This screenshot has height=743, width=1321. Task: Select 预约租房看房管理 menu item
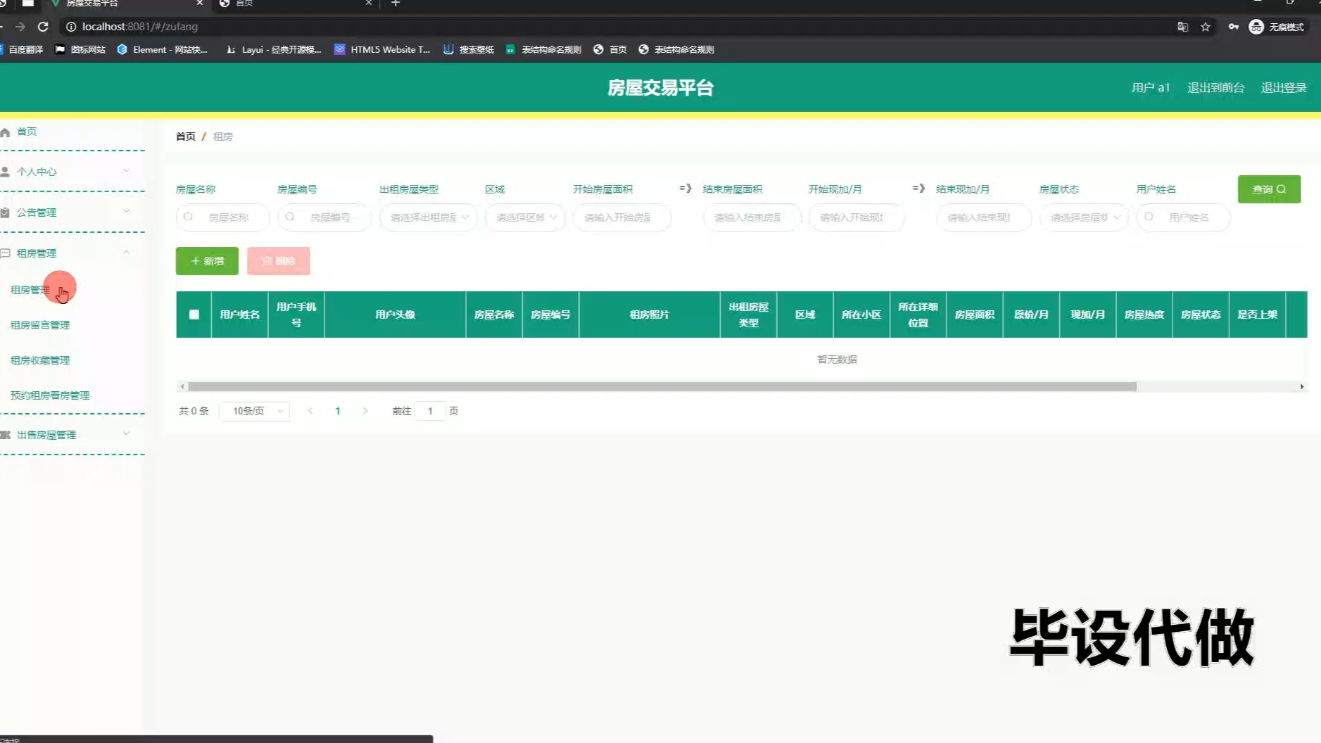pos(50,395)
